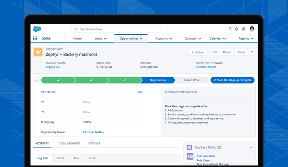Select the Closed Won stage
This screenshot has height=167, width=288.
191,80
